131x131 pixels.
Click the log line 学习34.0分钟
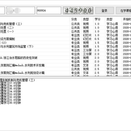tap(10, 91)
